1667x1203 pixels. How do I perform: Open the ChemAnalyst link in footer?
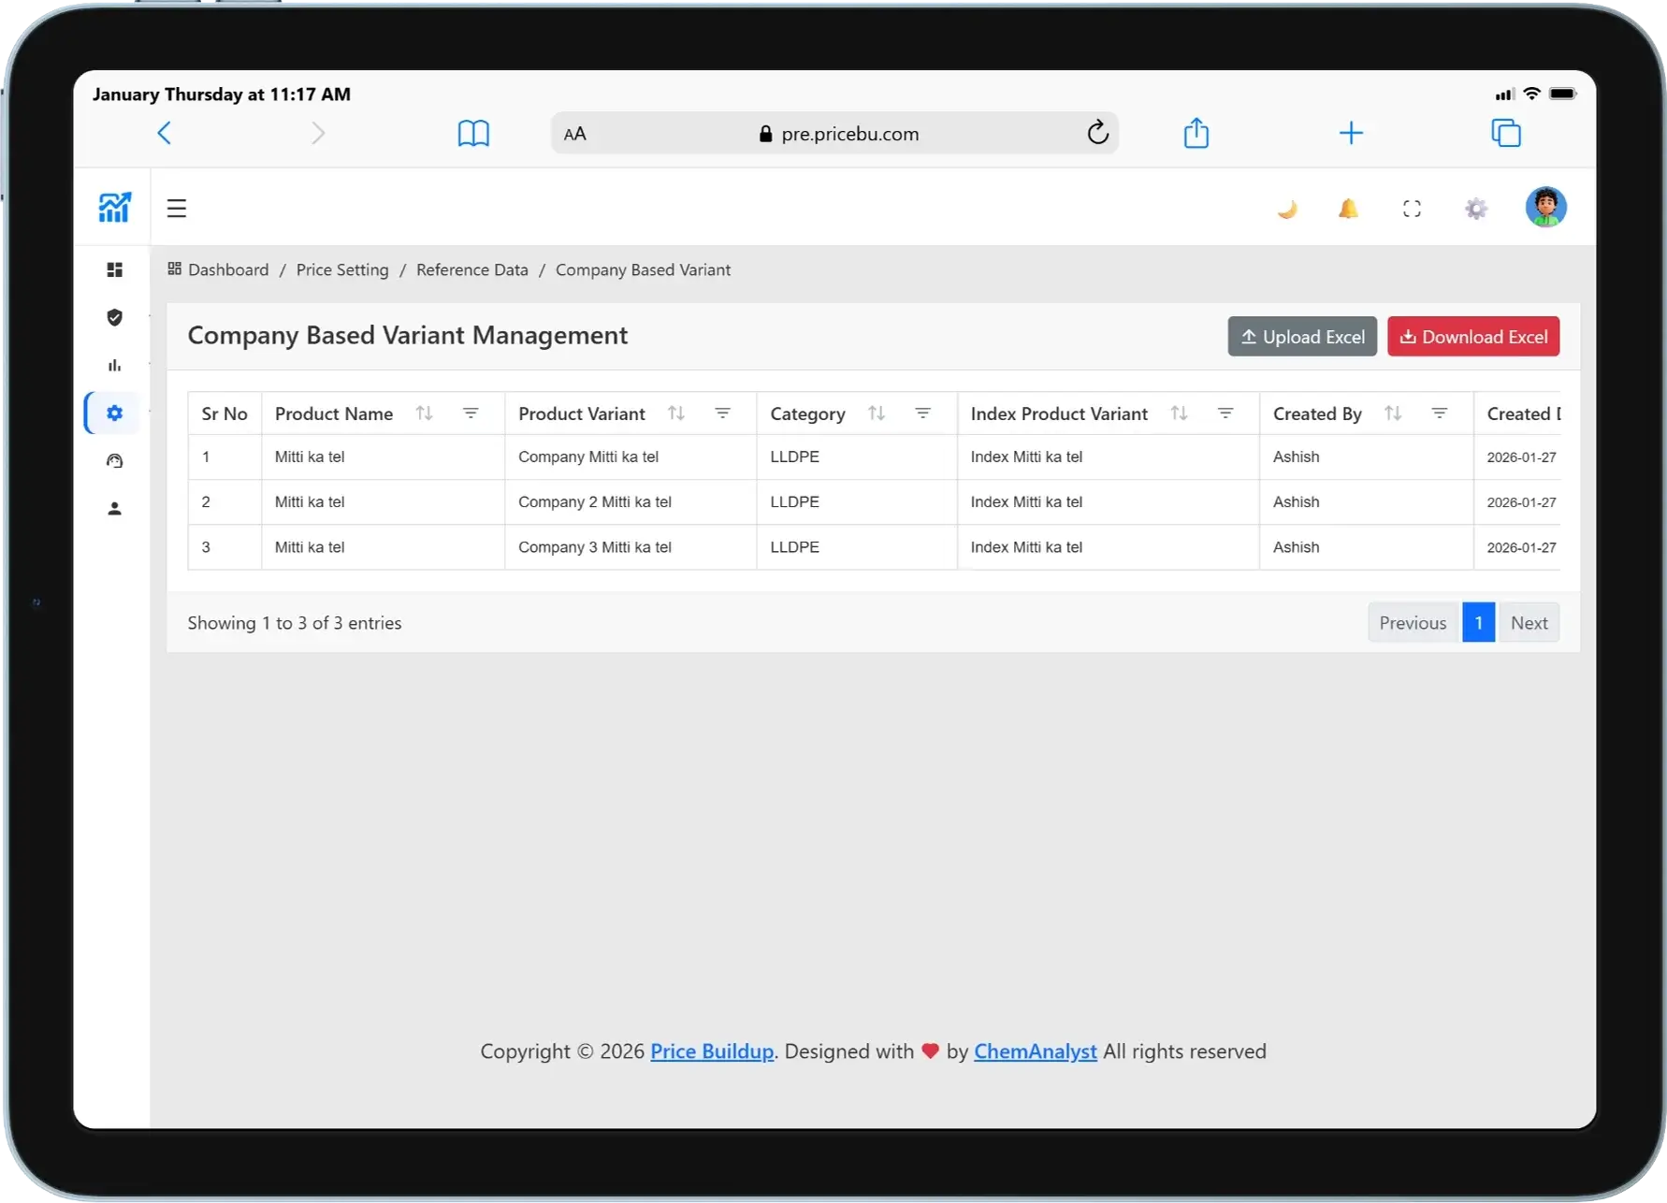point(1035,1051)
